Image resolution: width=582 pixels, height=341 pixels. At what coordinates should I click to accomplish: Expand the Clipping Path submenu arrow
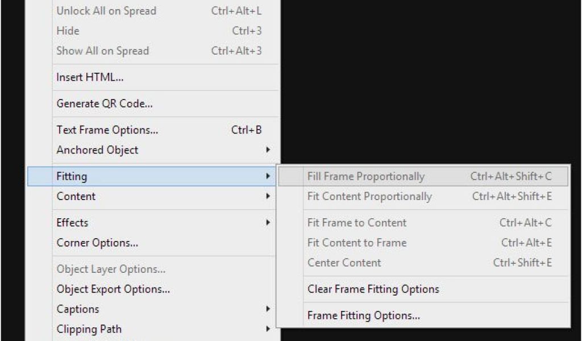268,329
